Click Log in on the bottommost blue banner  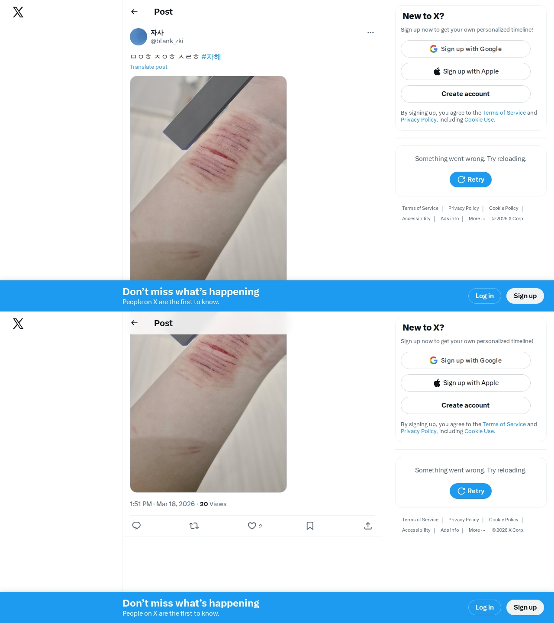(x=485, y=607)
